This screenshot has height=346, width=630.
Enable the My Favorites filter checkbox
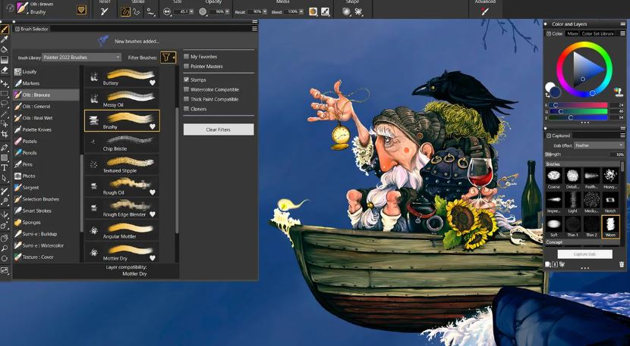point(187,57)
